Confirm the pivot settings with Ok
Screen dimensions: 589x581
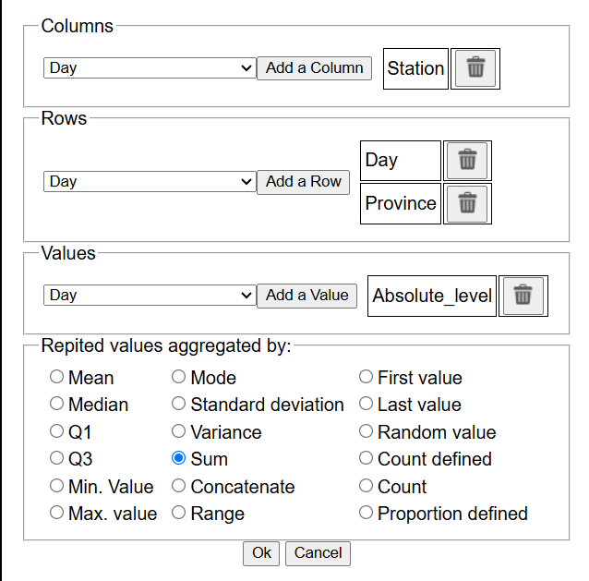point(261,553)
